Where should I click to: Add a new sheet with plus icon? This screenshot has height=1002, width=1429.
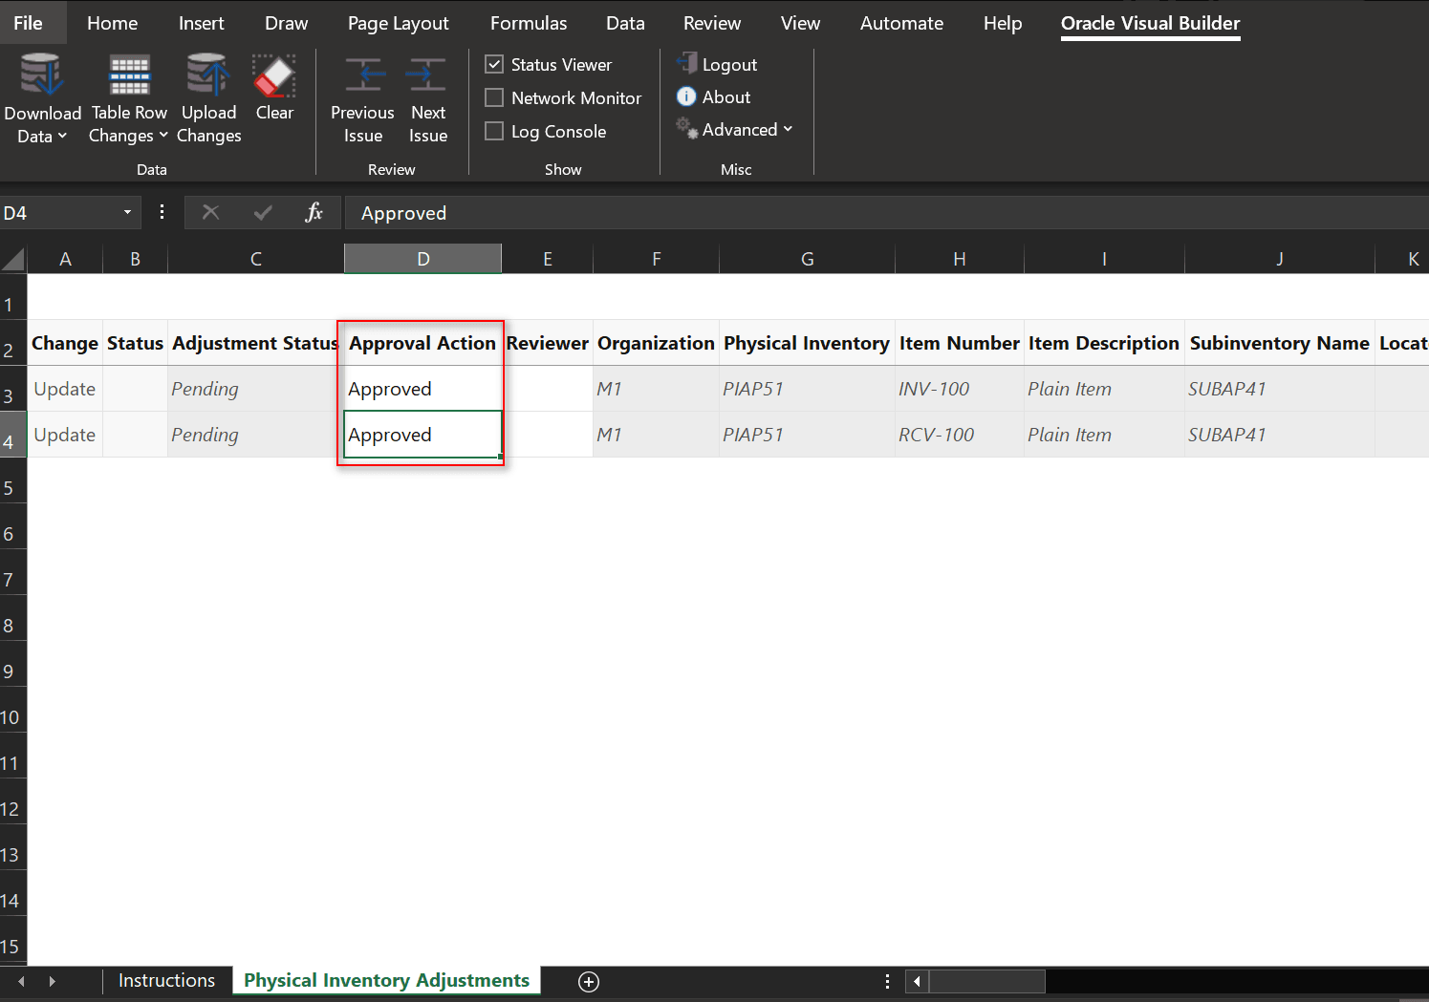coord(589,982)
